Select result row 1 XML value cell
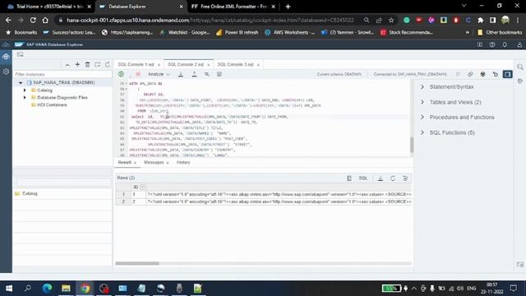 point(279,194)
